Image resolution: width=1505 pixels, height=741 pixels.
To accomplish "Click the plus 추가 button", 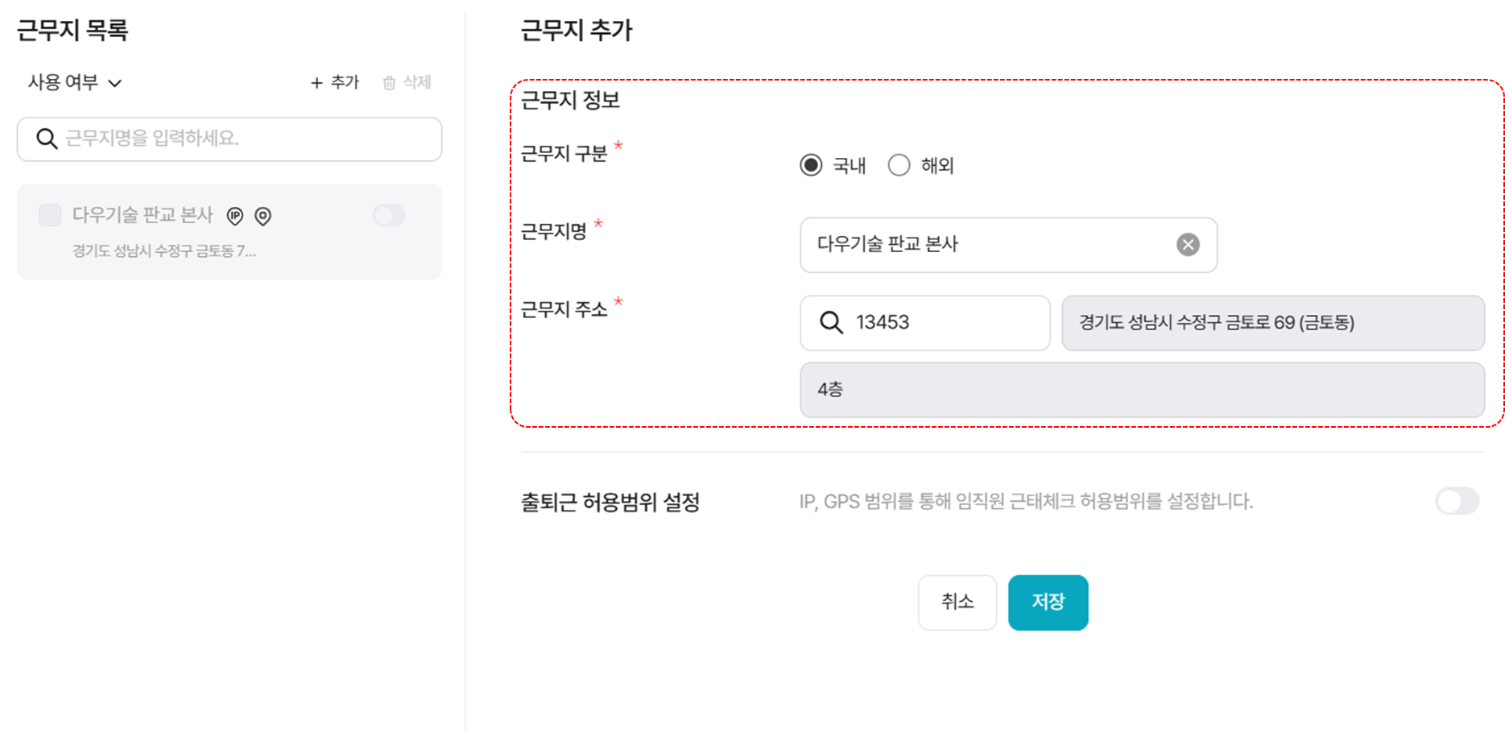I will pyautogui.click(x=335, y=82).
